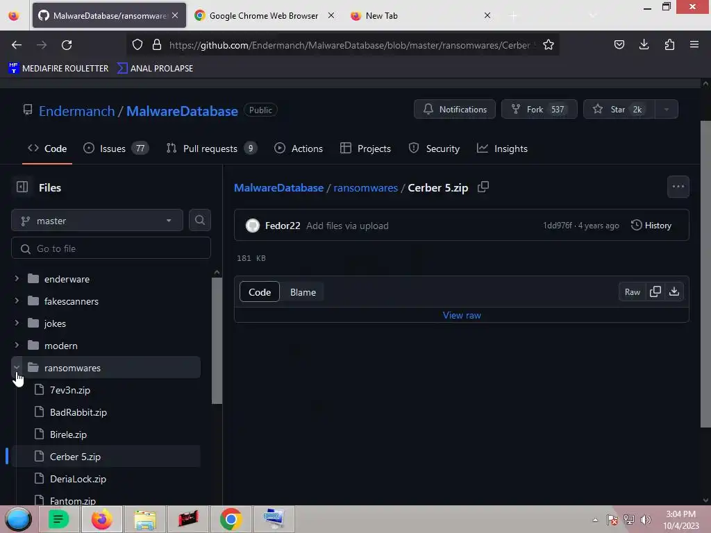Open the Star lists dropdown arrow

(x=666, y=109)
